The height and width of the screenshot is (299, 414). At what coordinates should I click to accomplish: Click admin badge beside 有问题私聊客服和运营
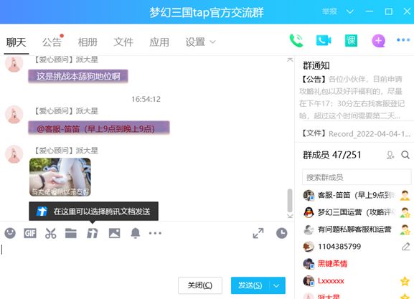point(405,229)
